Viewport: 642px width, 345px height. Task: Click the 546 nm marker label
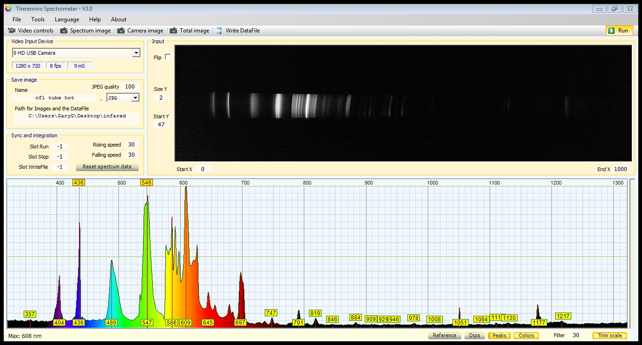click(146, 183)
